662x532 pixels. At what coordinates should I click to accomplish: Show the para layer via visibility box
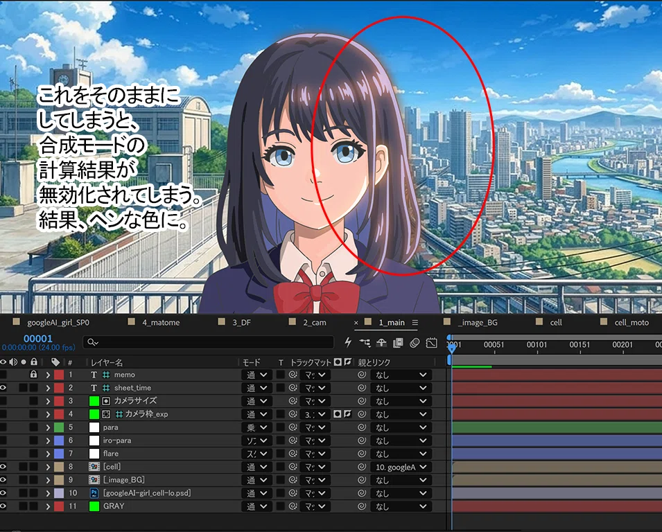3,427
